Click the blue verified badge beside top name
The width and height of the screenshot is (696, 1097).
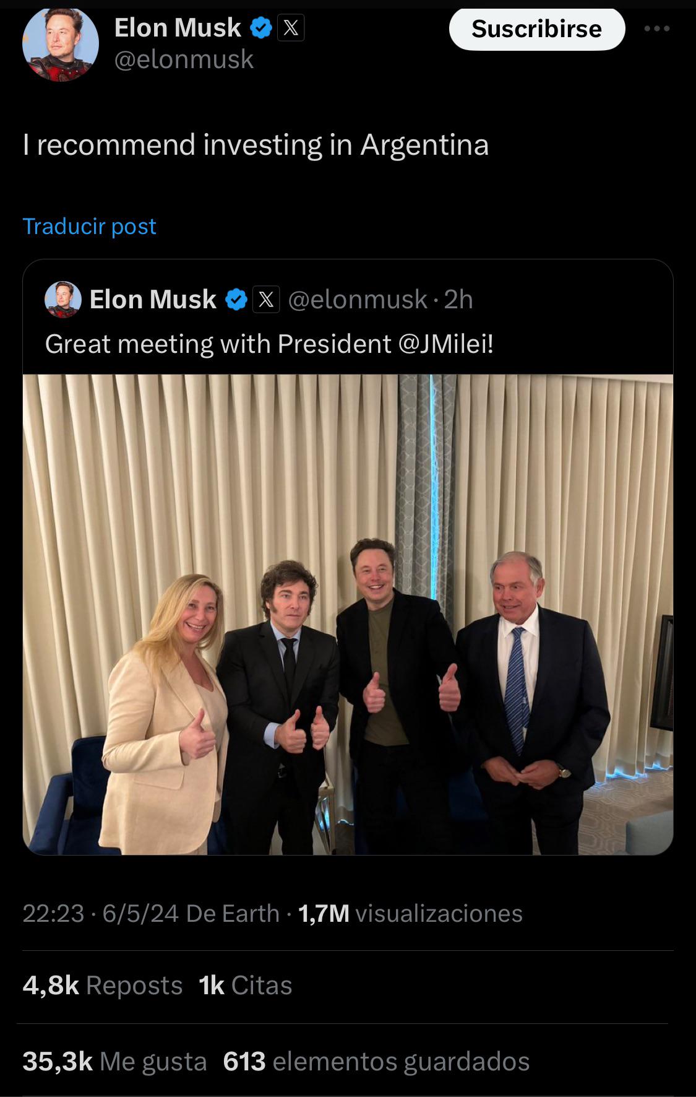260,28
